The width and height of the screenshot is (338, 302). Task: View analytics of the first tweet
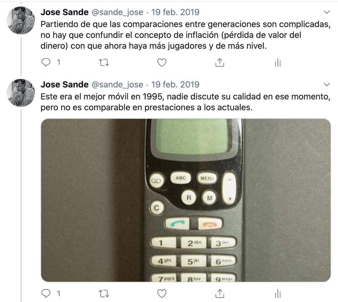click(x=278, y=63)
